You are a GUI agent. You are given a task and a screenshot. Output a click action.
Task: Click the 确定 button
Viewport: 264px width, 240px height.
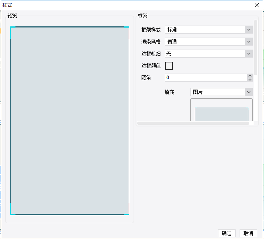(227, 233)
